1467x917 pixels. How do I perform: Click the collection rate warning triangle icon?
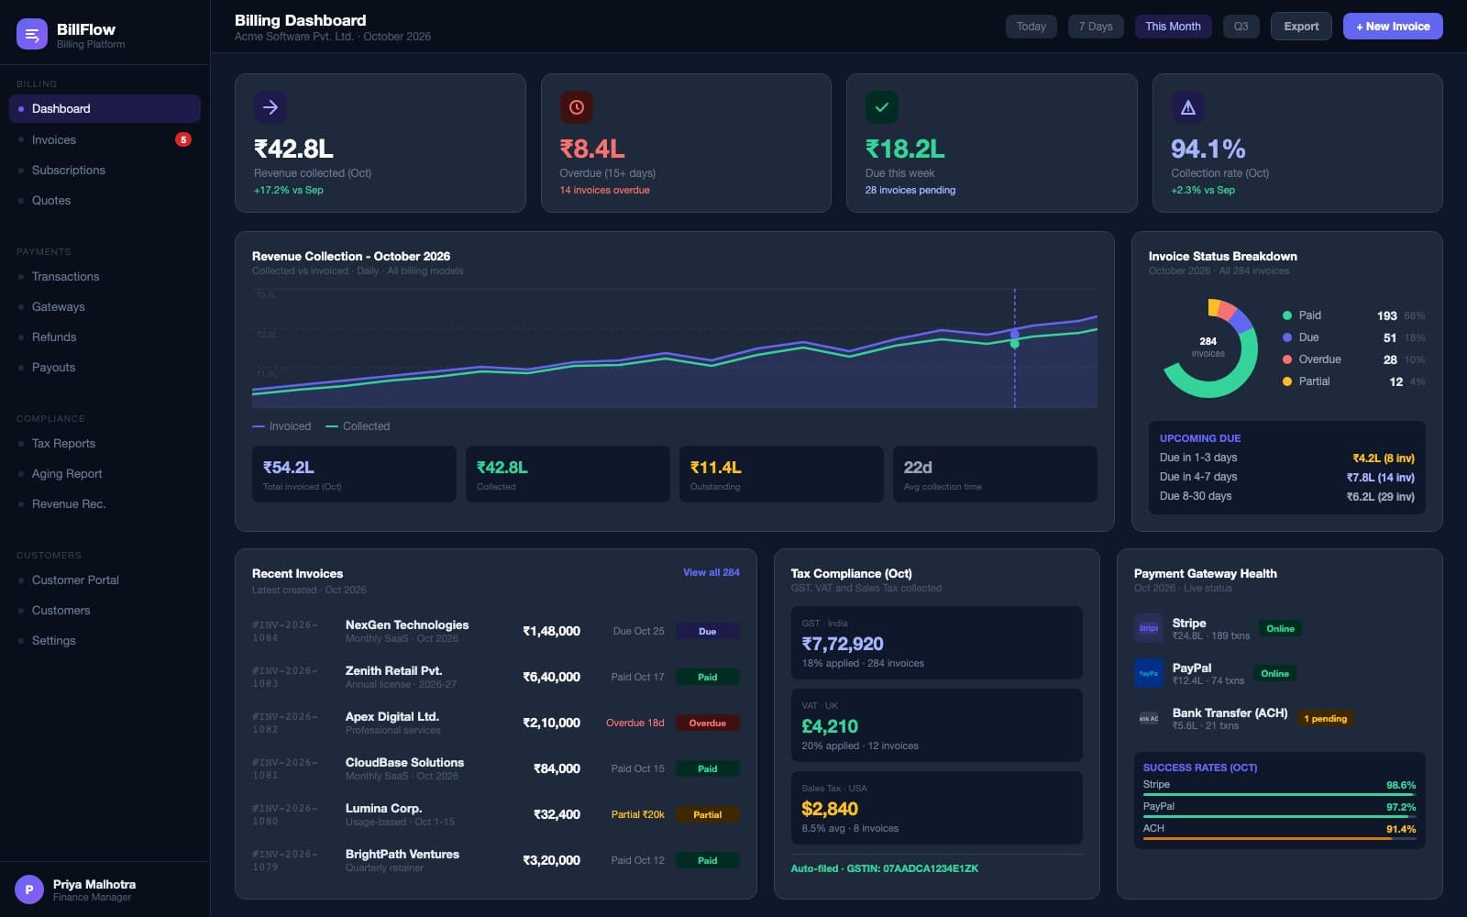[1188, 107]
